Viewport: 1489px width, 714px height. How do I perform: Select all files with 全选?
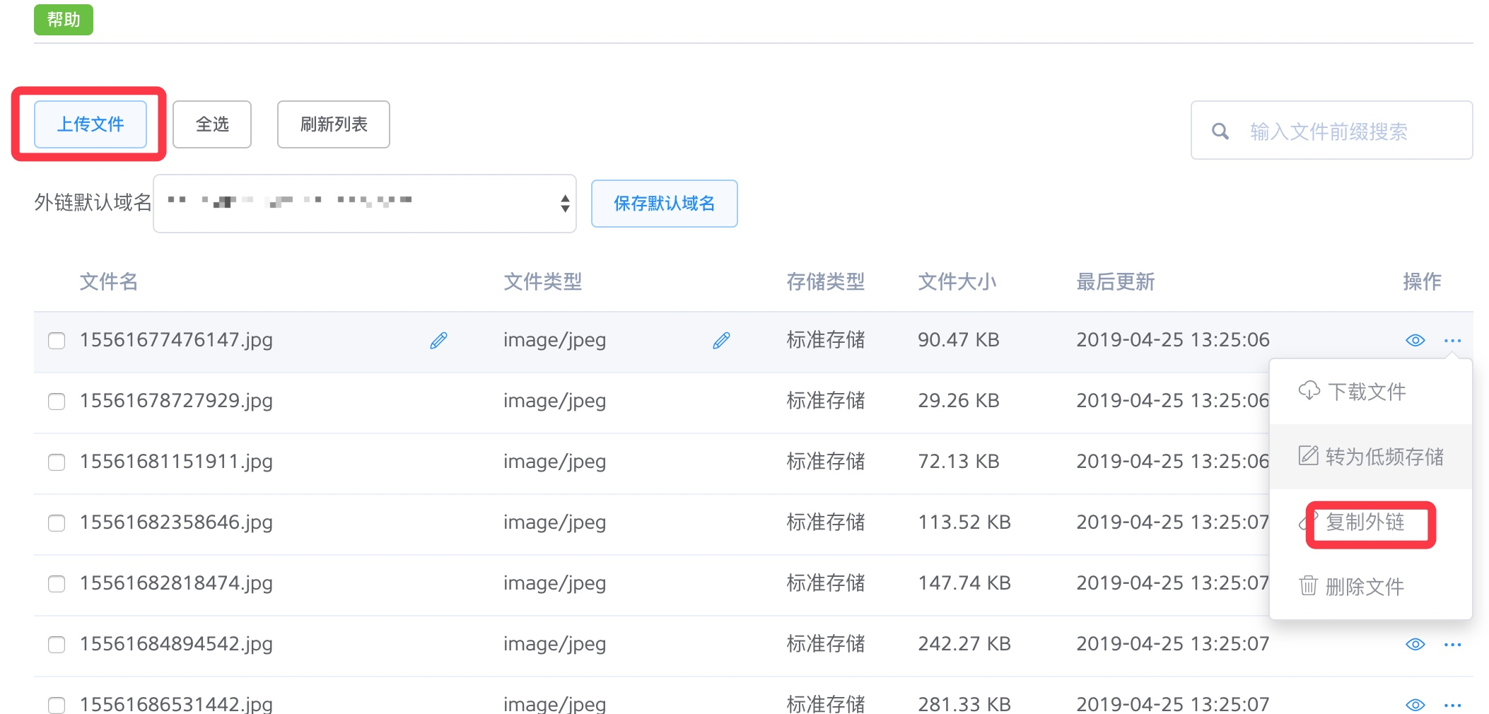coord(212,124)
